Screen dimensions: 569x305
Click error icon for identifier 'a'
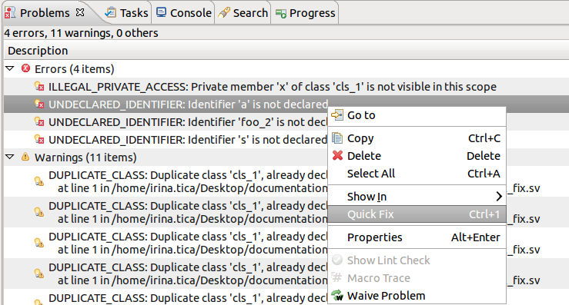pyautogui.click(x=39, y=104)
